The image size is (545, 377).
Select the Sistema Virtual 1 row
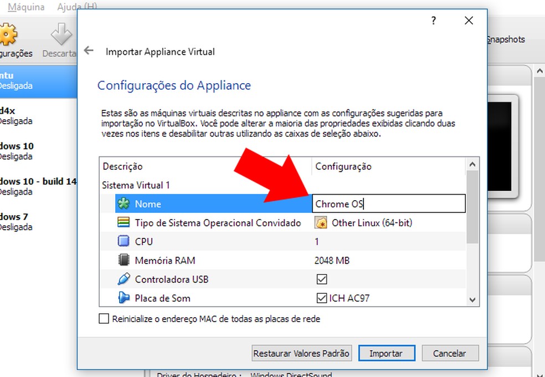coord(136,185)
